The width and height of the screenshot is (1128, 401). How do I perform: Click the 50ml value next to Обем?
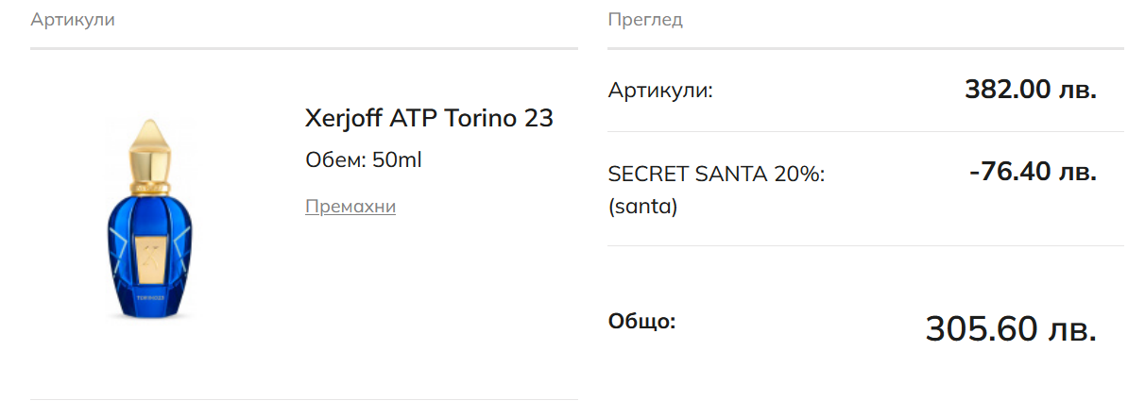[397, 159]
